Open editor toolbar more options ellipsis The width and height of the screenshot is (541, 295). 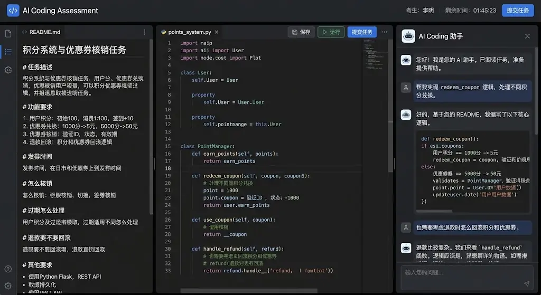pyautogui.click(x=385, y=32)
